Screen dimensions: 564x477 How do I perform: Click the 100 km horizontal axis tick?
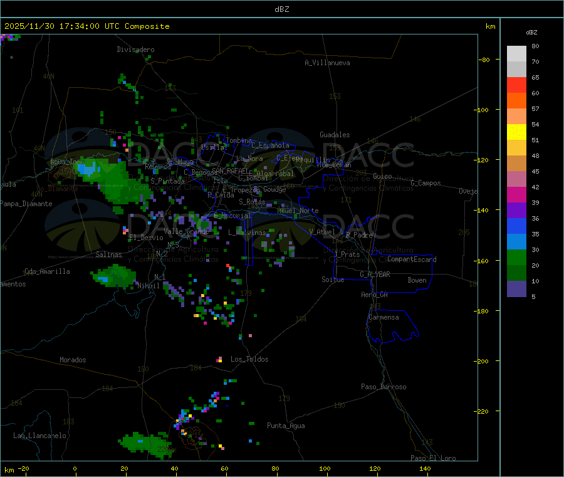tap(325, 468)
